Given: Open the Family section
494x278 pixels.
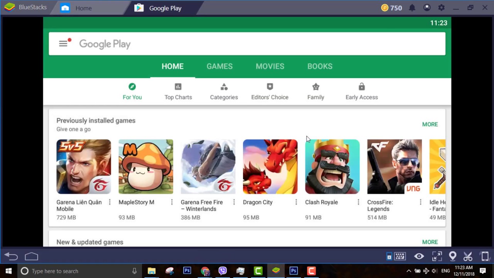Looking at the screenshot, I should tap(316, 92).
